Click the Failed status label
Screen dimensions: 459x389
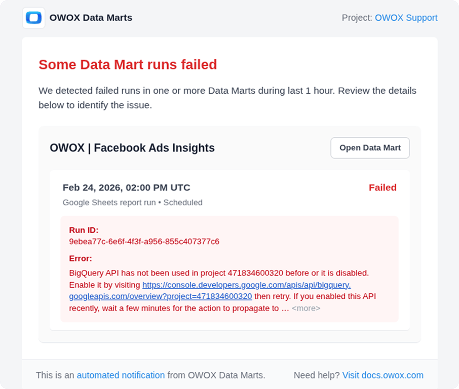pos(382,187)
